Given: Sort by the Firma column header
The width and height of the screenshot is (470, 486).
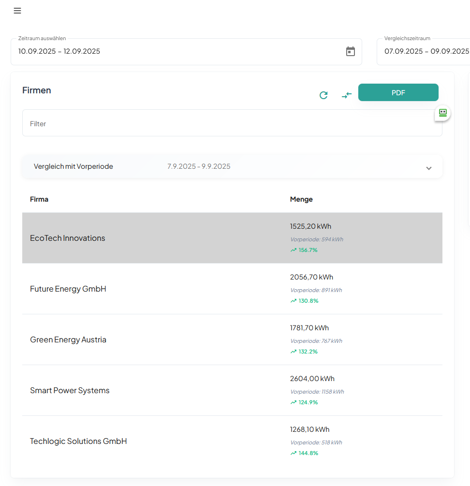Looking at the screenshot, I should click(x=39, y=199).
